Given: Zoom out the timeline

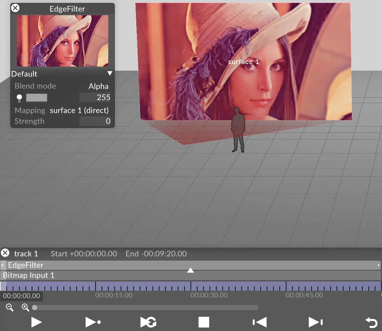Looking at the screenshot, I should point(10,307).
